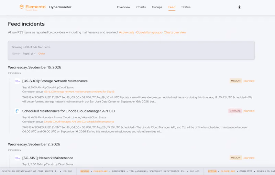Click the Wednesday, September 16, 2026 heading

35,67
